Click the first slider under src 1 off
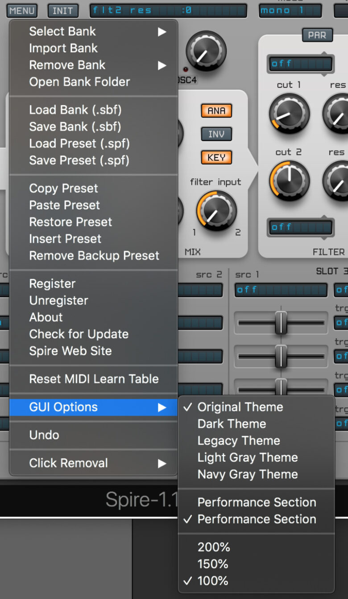The width and height of the screenshot is (348, 599). coord(281,322)
